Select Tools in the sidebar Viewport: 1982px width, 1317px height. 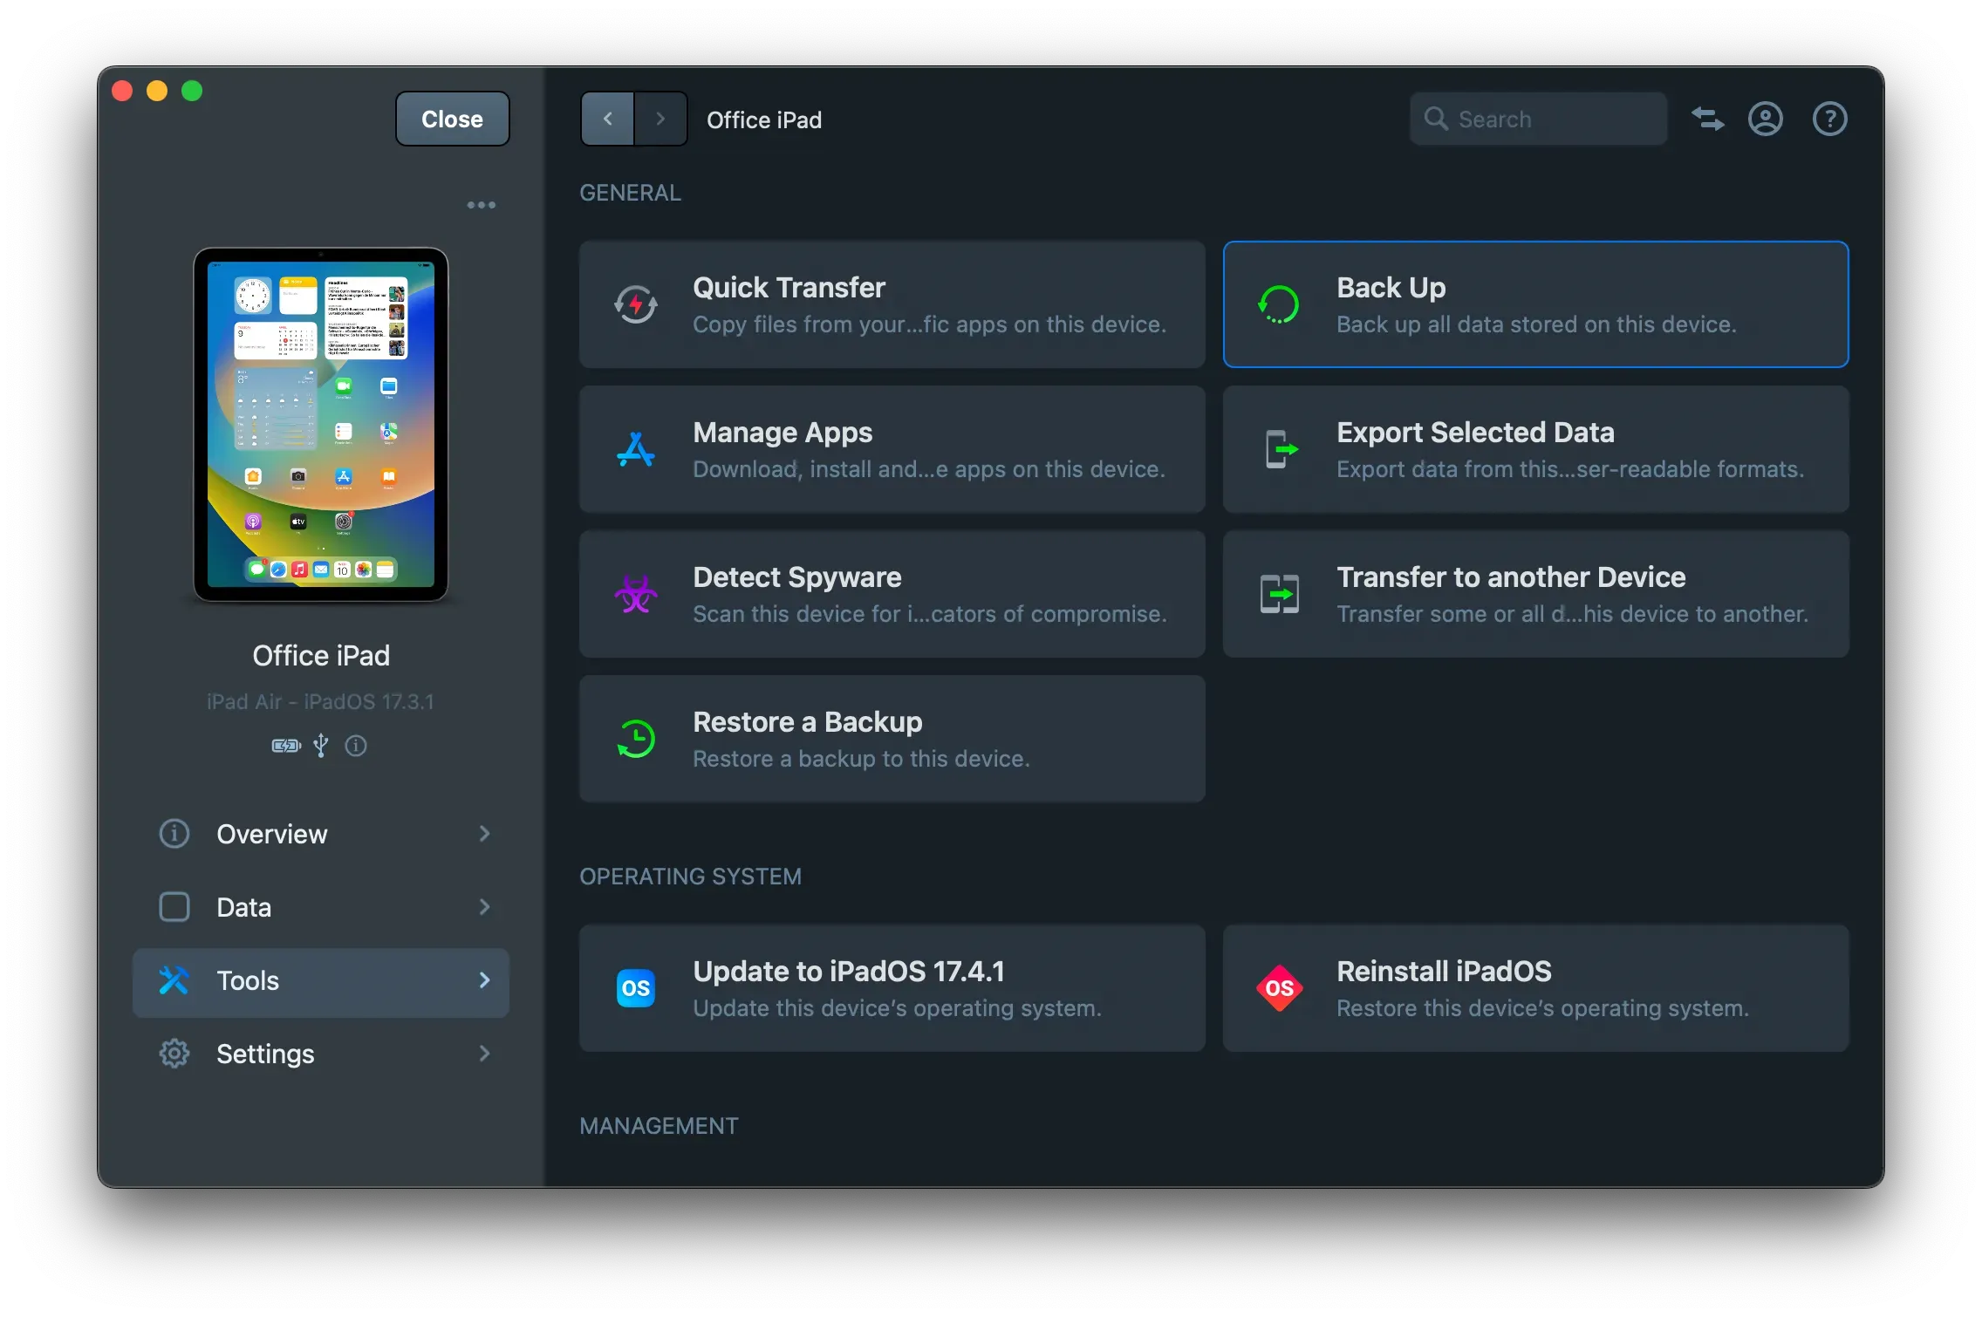320,981
